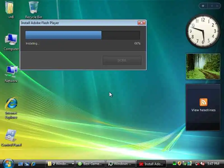Click the green monitor tray icon
This screenshot has height=168, width=224.
point(174,163)
